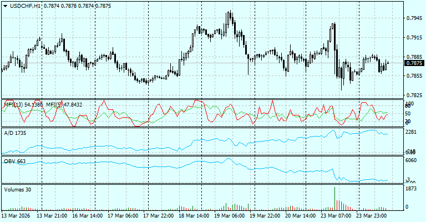Click the 23 Mar 23:00 time label
Screen dimensions: 426x222
(x=372, y=216)
